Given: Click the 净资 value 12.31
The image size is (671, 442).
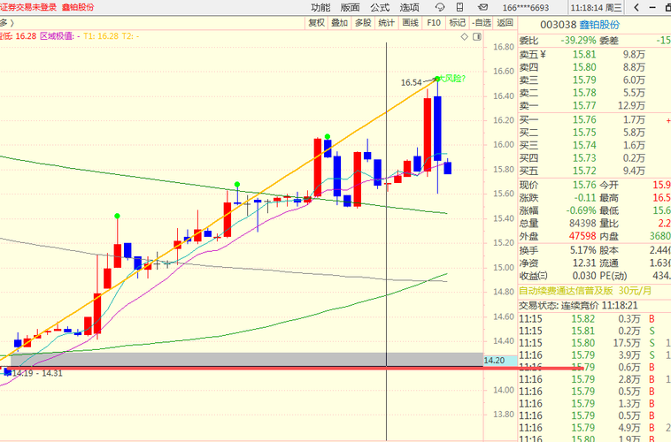Looking at the screenshot, I should tap(584, 263).
